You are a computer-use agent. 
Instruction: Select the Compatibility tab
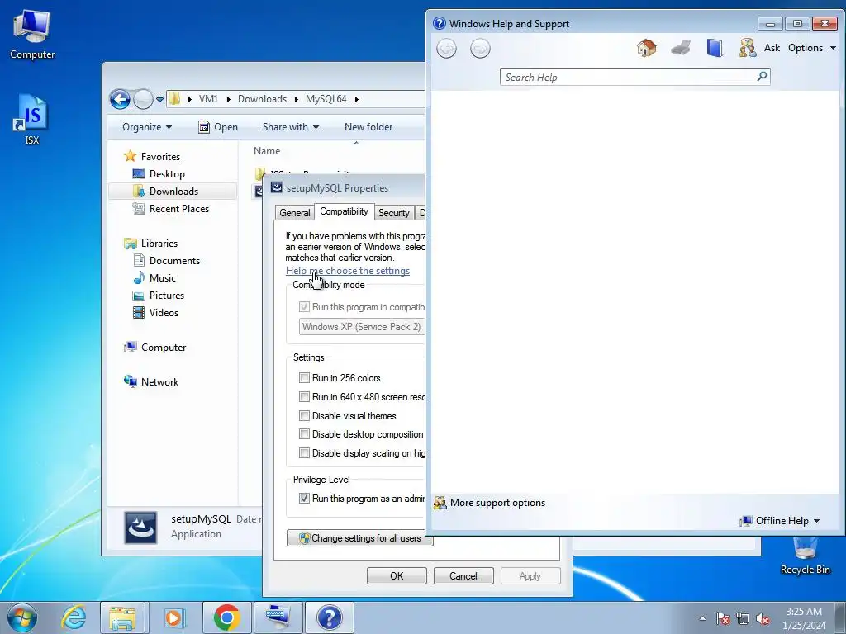coord(345,211)
